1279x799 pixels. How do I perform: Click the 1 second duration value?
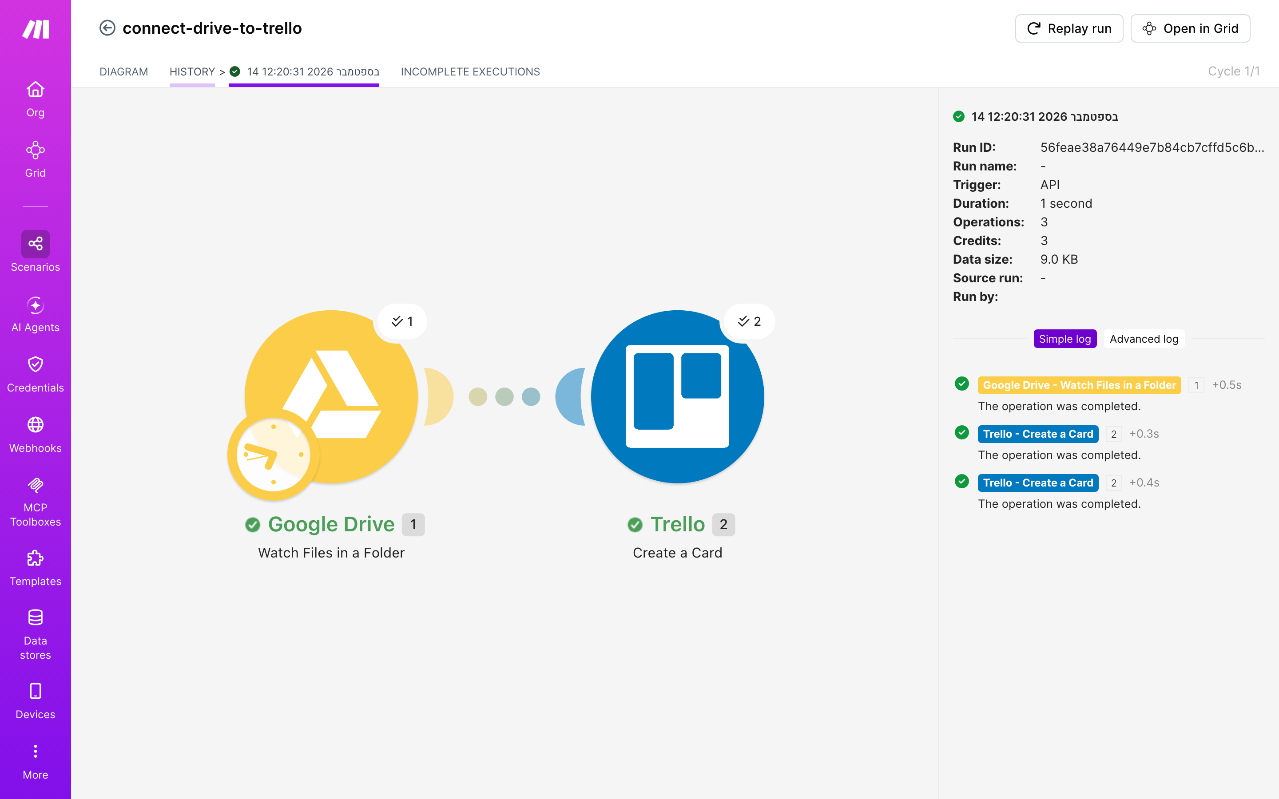pos(1066,203)
